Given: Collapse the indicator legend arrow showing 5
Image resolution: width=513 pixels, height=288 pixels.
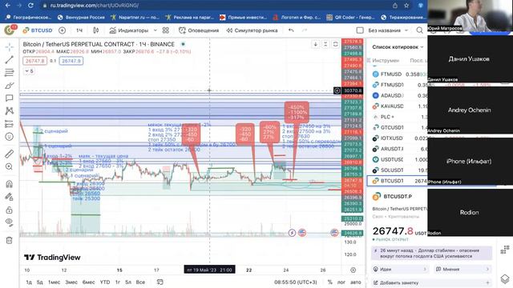Looking at the screenshot, I should coord(29,71).
